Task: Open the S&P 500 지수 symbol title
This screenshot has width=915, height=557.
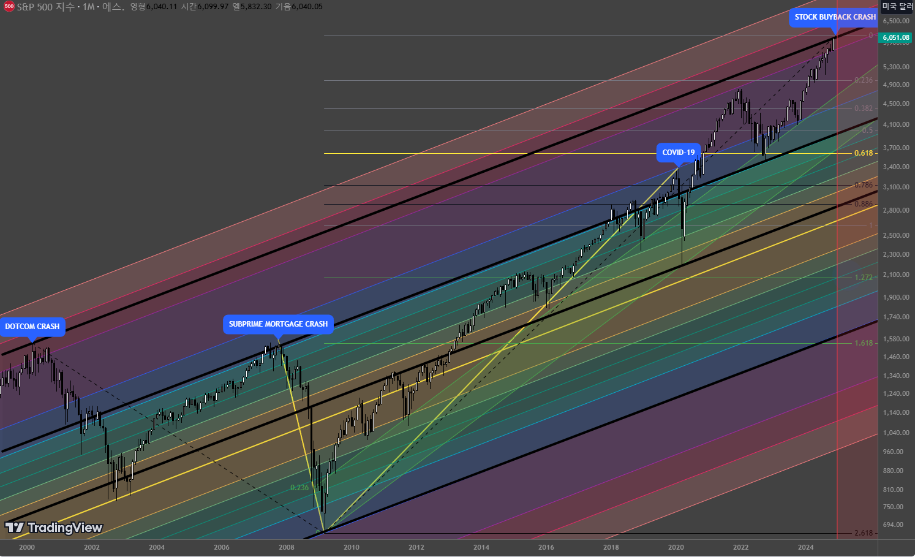Action: pos(46,7)
